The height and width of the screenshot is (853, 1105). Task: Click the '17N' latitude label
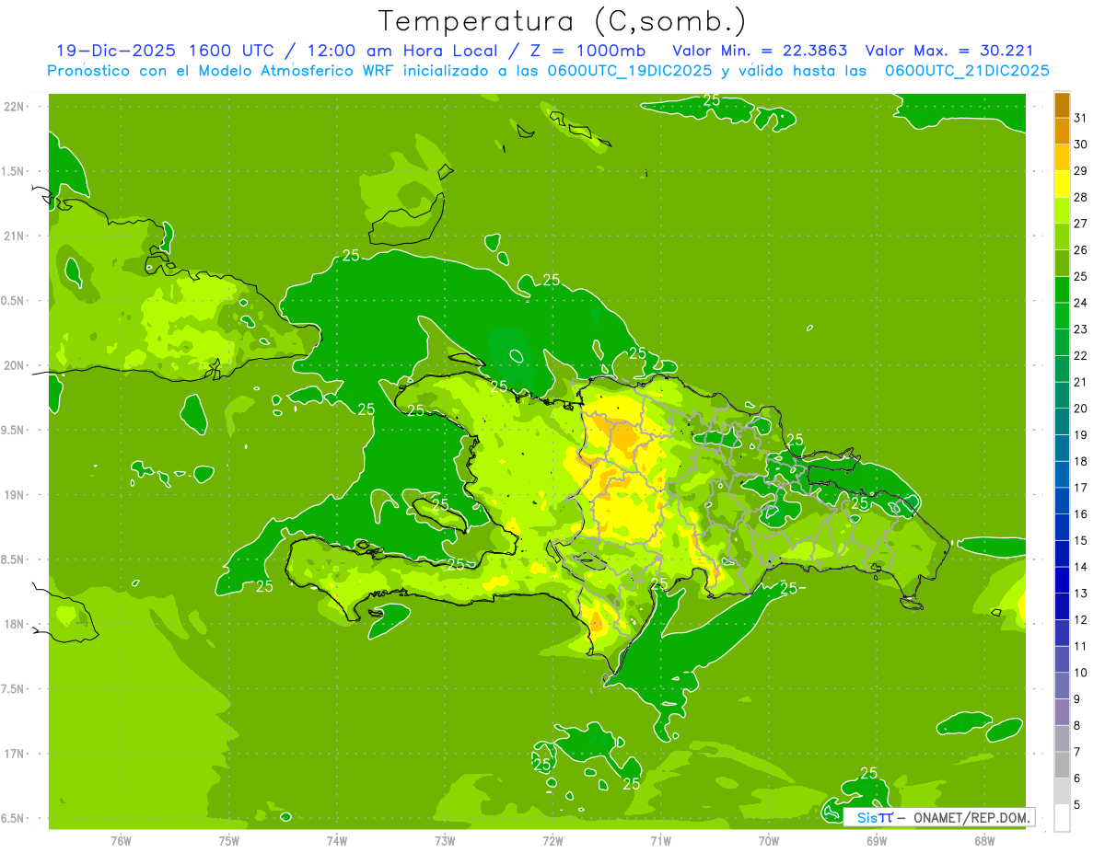click(15, 754)
